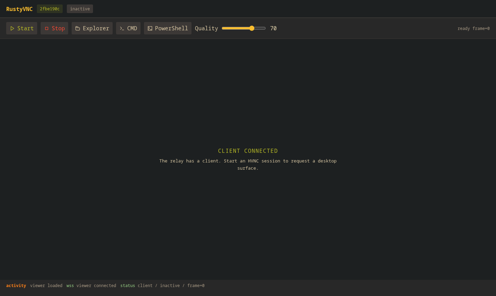Click the green 'status' label
This screenshot has height=296, width=496.
pyautogui.click(x=128, y=286)
